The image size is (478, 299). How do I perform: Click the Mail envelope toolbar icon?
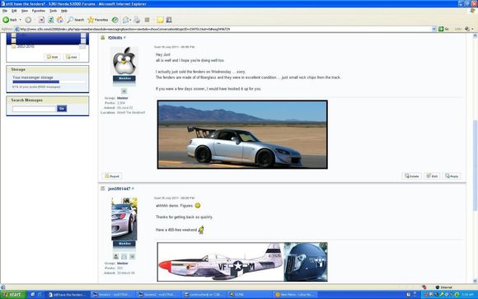point(125,20)
